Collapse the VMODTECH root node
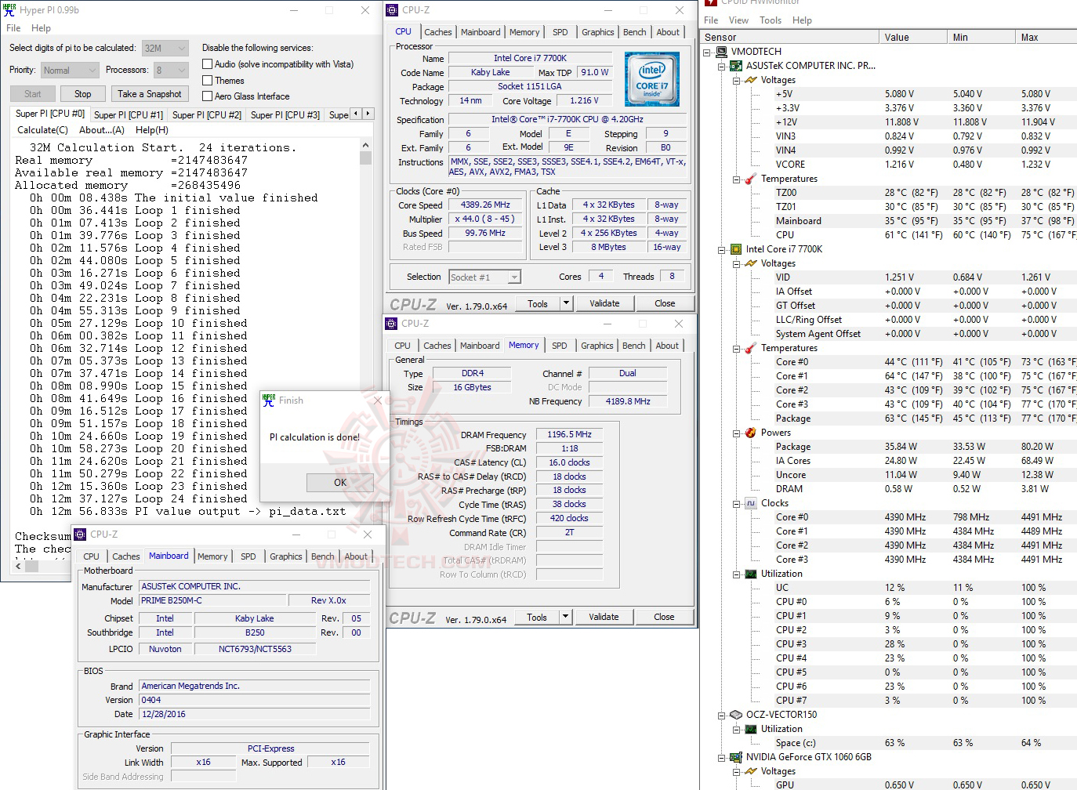The width and height of the screenshot is (1077, 790). [707, 52]
